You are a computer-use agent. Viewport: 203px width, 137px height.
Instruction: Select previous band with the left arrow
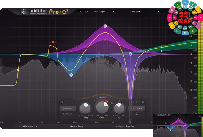[x=131, y=102]
